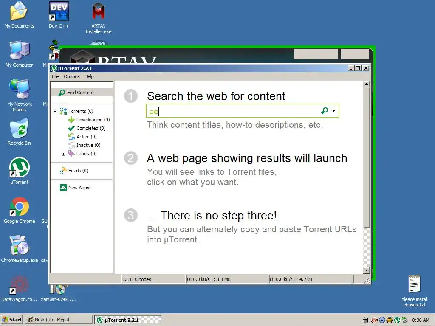The height and width of the screenshot is (326, 435).
Task: Click the green download tray icon beside the clock
Action: coord(405,320)
